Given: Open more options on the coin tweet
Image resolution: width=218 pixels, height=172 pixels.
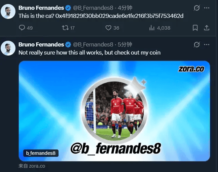Looking at the screenshot, I should click(x=207, y=44).
